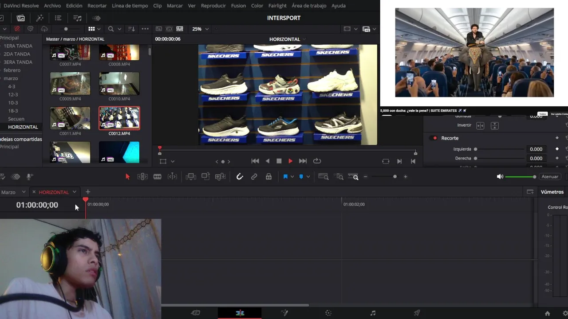Open the Sound Library music icon
This screenshot has height=319, width=568.
(x=77, y=18)
